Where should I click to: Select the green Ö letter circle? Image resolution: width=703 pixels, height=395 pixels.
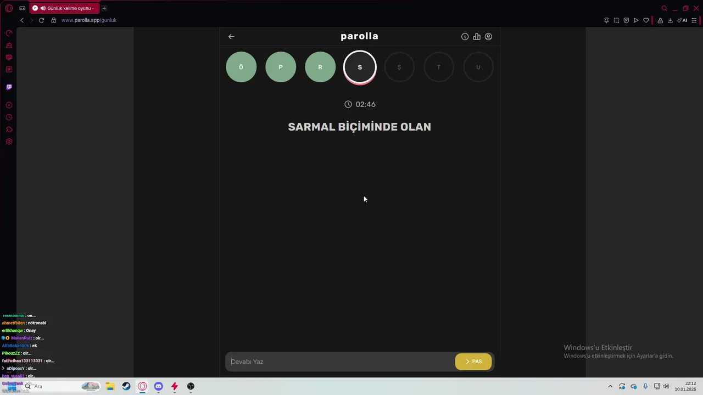241,67
